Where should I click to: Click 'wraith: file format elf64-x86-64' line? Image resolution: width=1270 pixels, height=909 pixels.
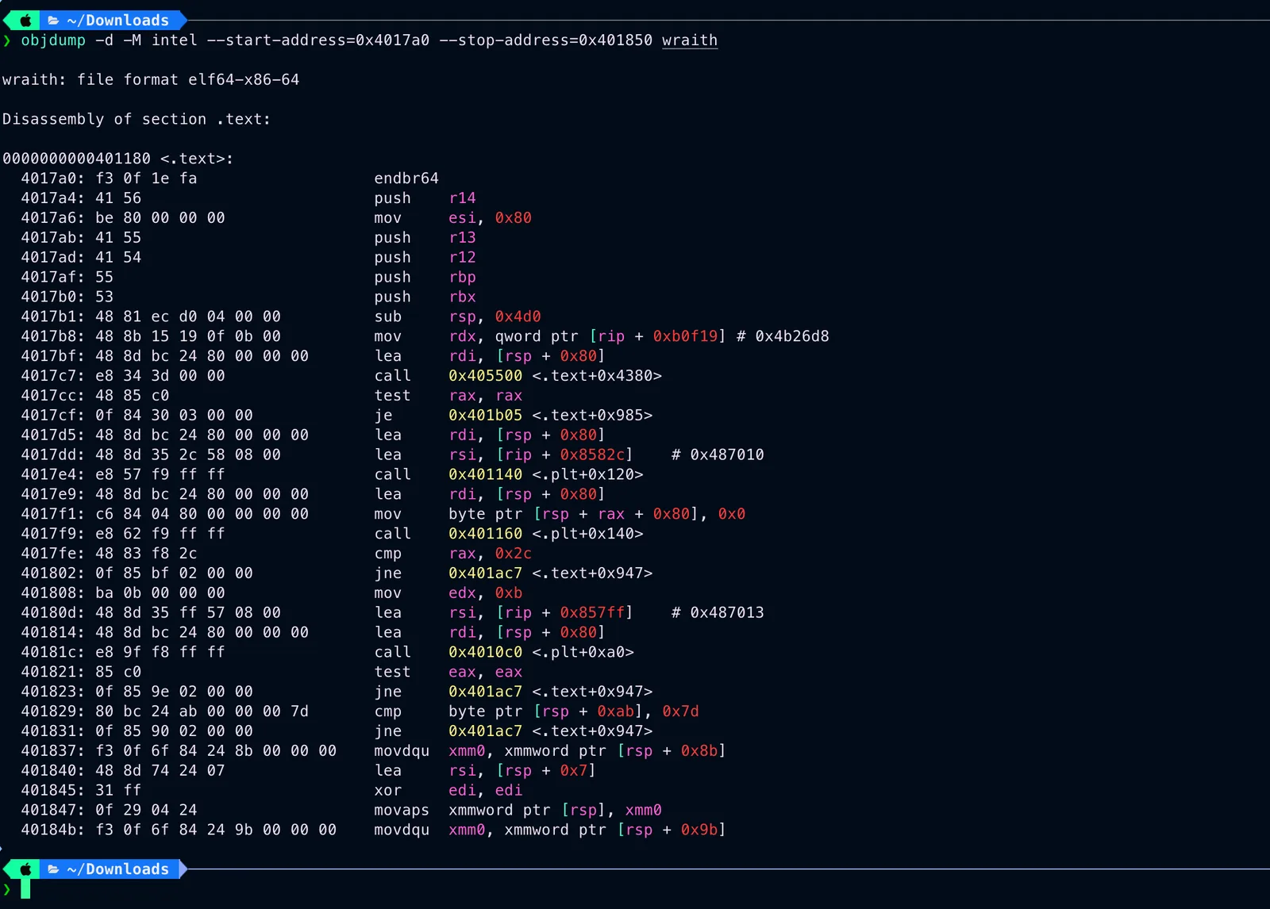pos(151,79)
